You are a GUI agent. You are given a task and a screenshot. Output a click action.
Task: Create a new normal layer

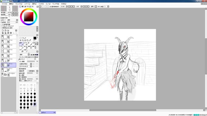tap(3, 30)
